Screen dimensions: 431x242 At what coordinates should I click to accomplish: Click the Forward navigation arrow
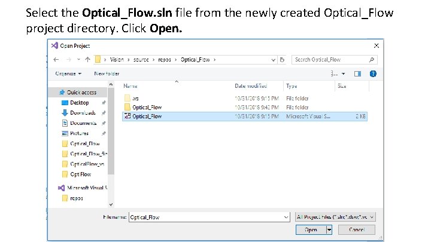tap(68, 60)
